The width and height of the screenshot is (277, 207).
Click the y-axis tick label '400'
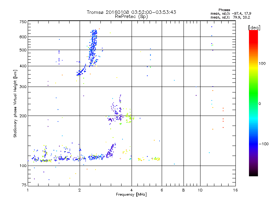click(x=23, y=66)
